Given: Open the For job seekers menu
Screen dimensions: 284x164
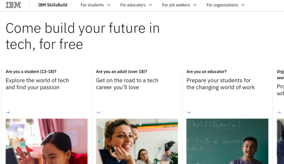Looking at the screenshot, I should tap(177, 5).
